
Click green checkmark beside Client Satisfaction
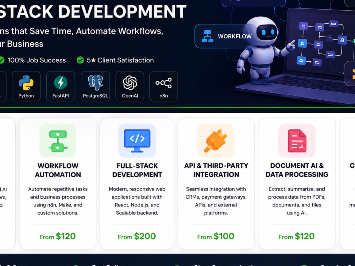[80, 60]
